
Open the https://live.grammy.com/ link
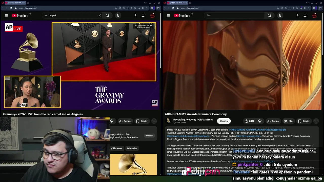(249, 136)
